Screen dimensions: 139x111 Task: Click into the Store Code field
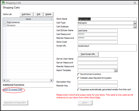(98, 42)
